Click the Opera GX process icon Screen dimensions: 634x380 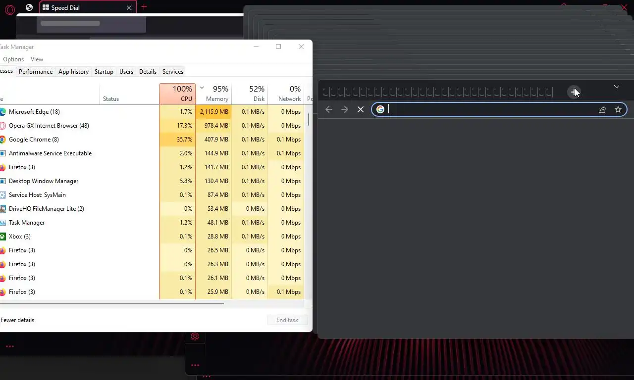(x=2, y=126)
